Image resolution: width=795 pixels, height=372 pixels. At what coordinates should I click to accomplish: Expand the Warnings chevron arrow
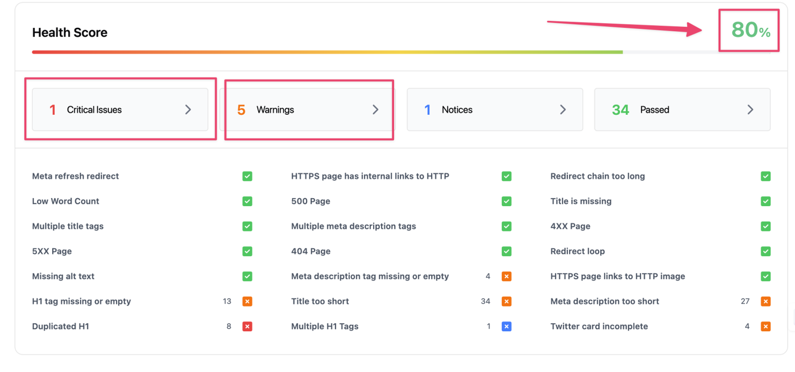pos(375,110)
